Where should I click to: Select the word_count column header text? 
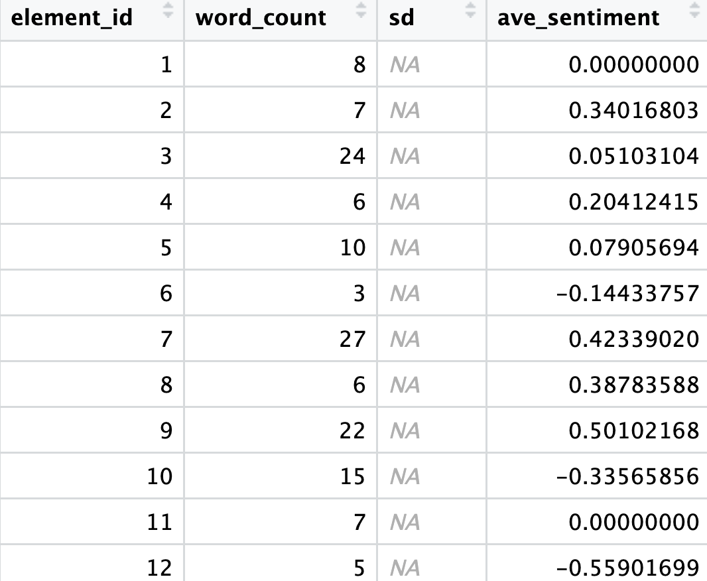pos(261,18)
